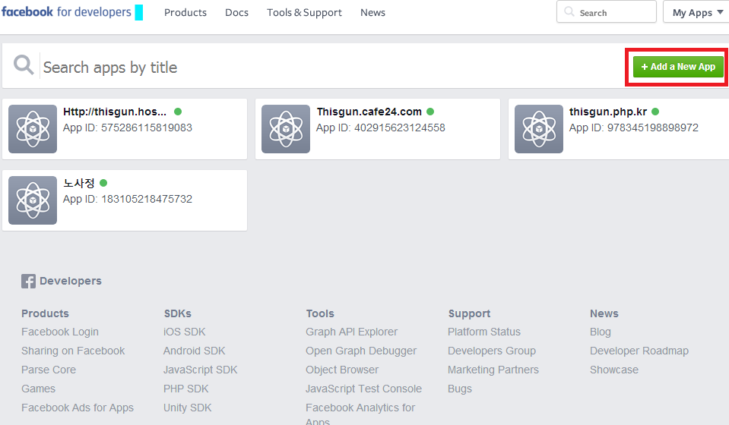Click the 노사정 app icon

point(33,200)
